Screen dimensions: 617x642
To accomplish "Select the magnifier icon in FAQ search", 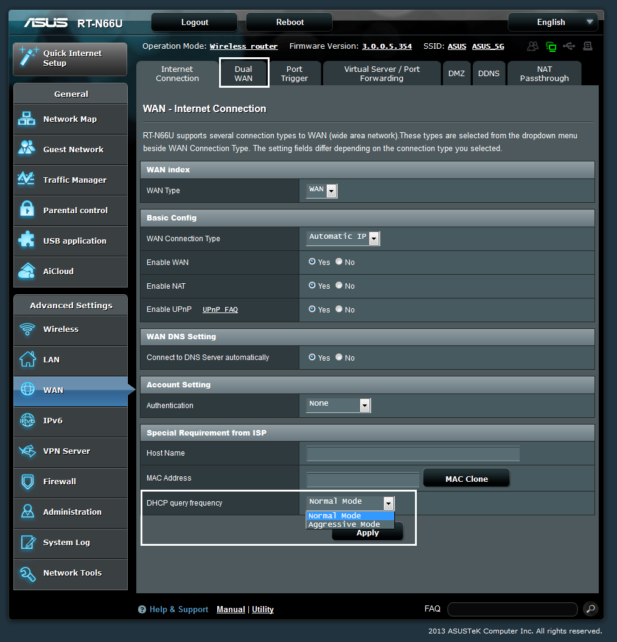I will 590,608.
